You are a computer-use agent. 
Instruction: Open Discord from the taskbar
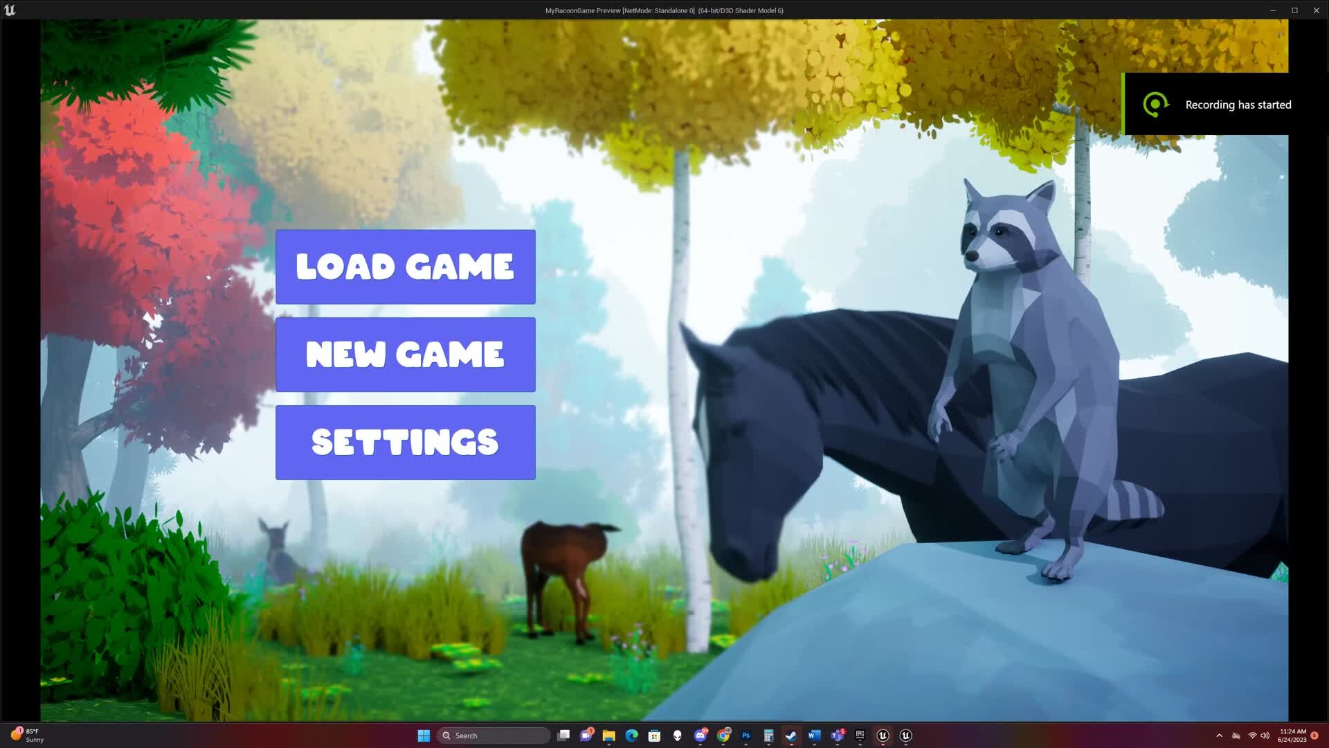700,736
